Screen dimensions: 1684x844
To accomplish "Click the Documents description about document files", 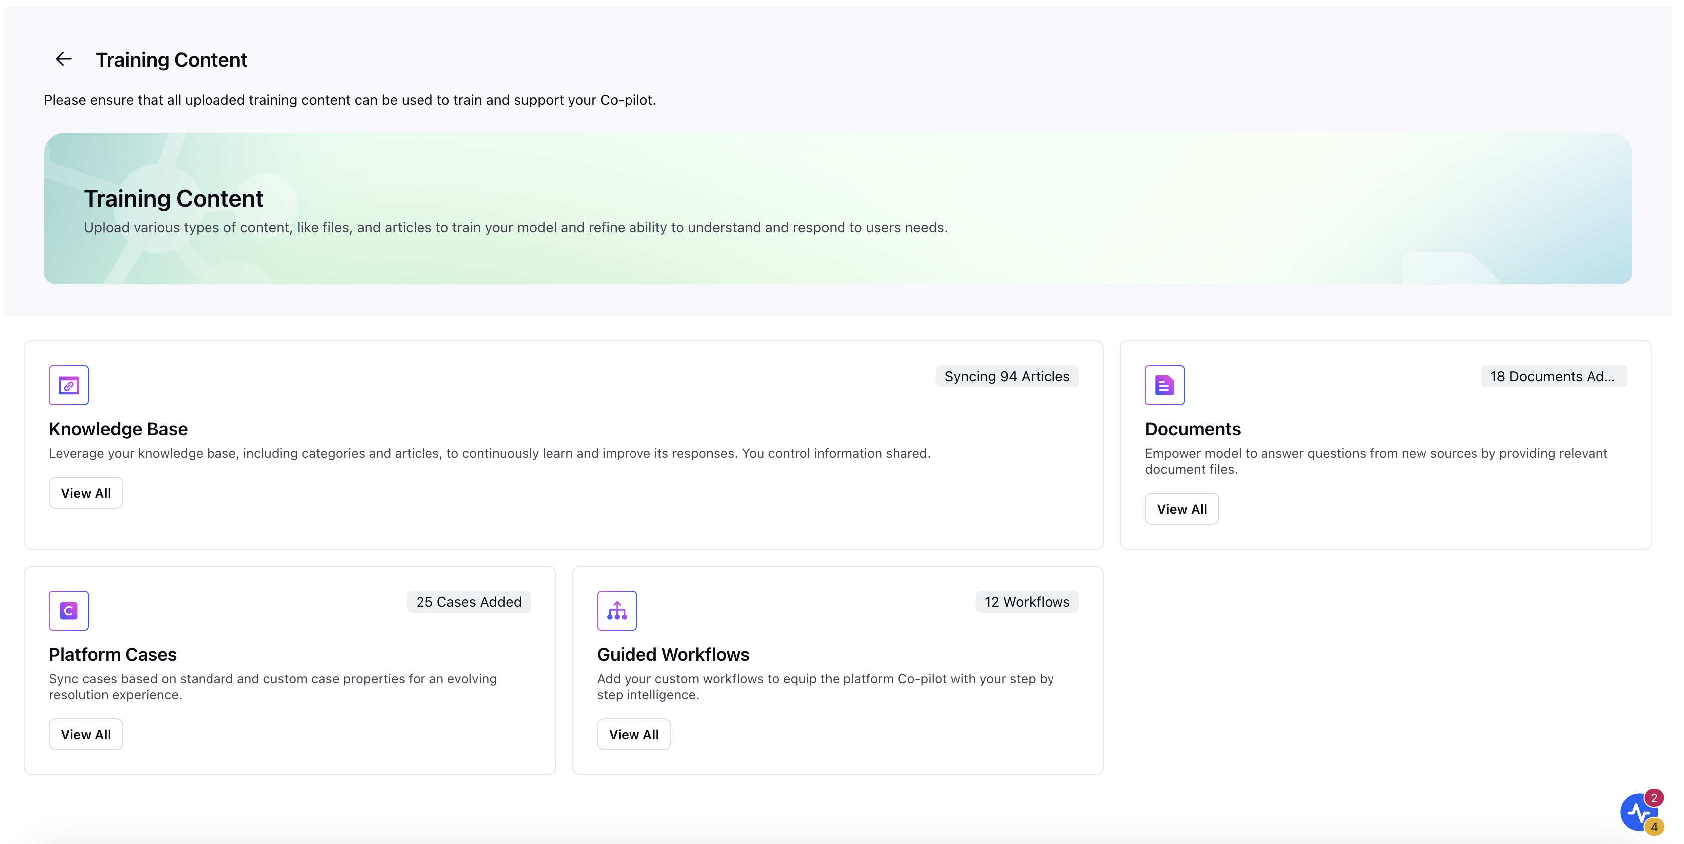I will tap(1375, 461).
